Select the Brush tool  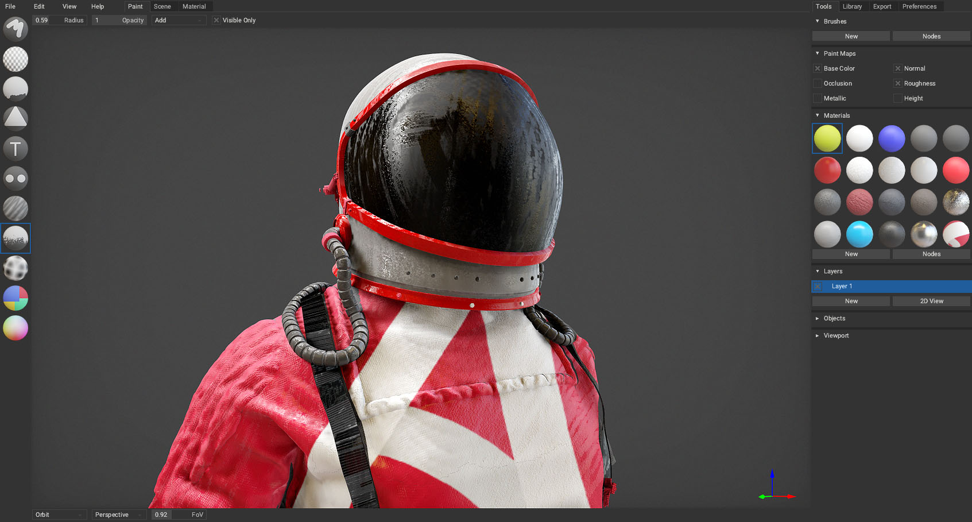(x=16, y=29)
